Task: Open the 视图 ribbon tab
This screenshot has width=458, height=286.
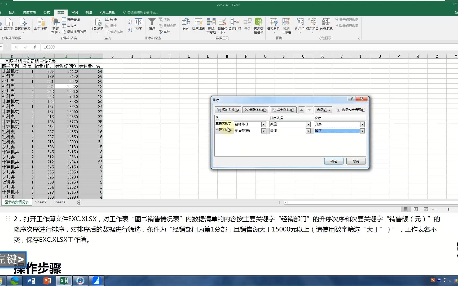Action: pos(89,12)
